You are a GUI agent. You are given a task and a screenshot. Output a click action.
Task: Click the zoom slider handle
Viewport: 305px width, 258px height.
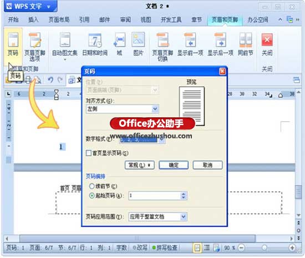coord(264,247)
